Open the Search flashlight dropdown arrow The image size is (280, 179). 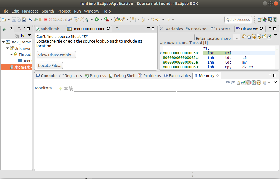coord(127,19)
